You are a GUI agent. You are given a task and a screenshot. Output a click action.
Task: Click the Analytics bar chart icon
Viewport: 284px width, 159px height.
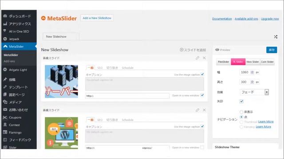click(5, 23)
